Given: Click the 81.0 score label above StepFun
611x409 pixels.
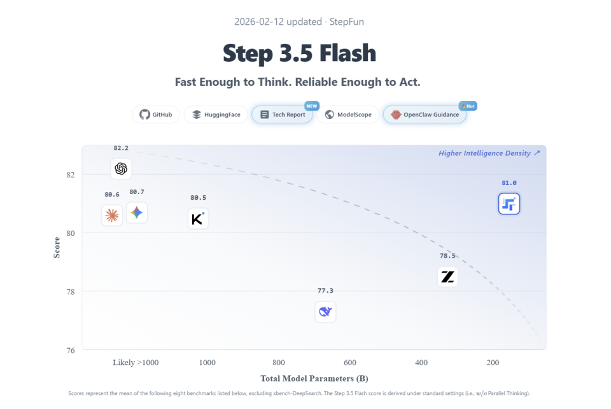Looking at the screenshot, I should point(509,183).
